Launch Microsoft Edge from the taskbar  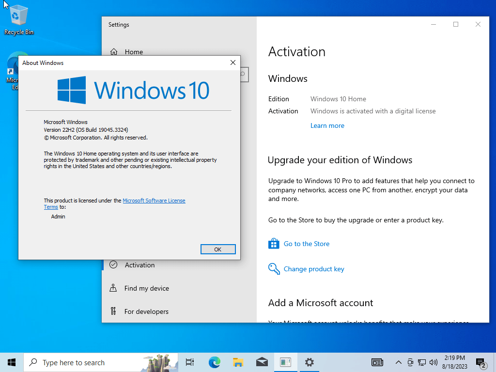click(215, 362)
